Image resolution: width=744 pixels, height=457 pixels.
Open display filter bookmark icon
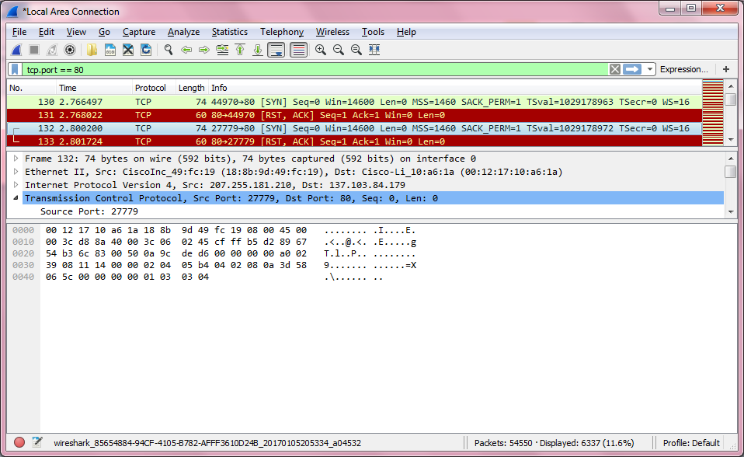[x=16, y=69]
